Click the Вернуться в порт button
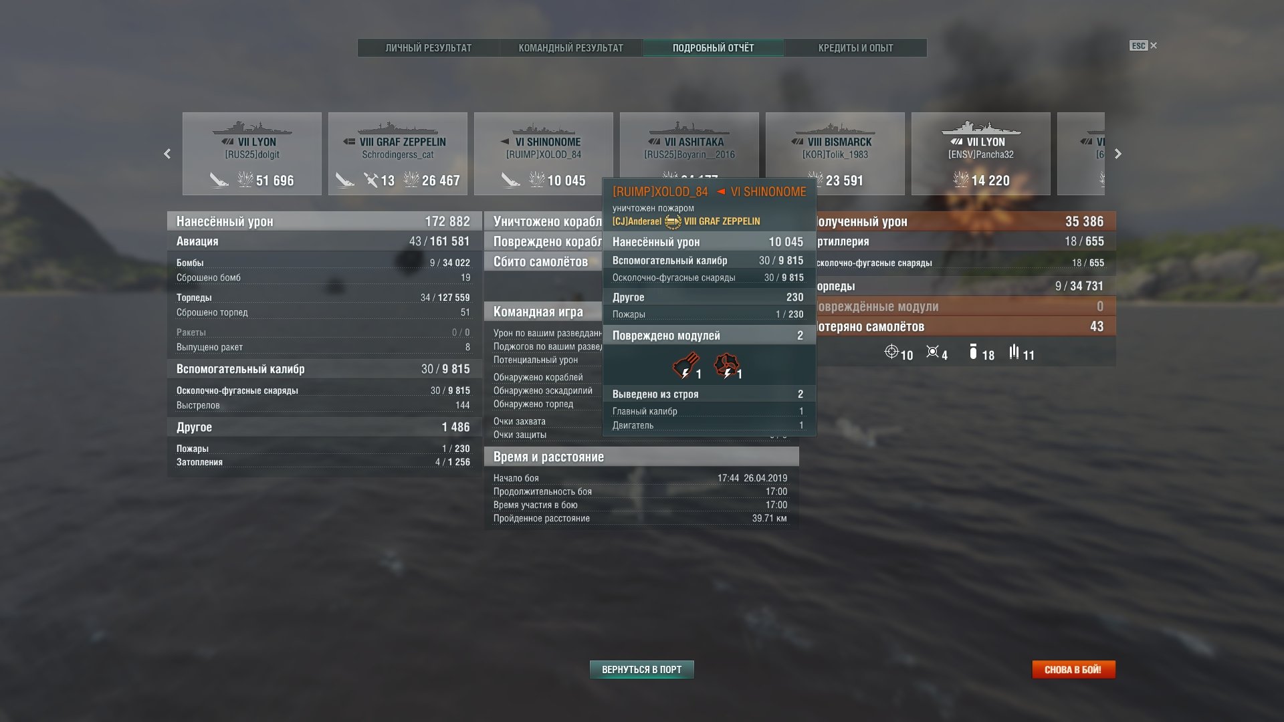This screenshot has width=1284, height=722. [642, 669]
